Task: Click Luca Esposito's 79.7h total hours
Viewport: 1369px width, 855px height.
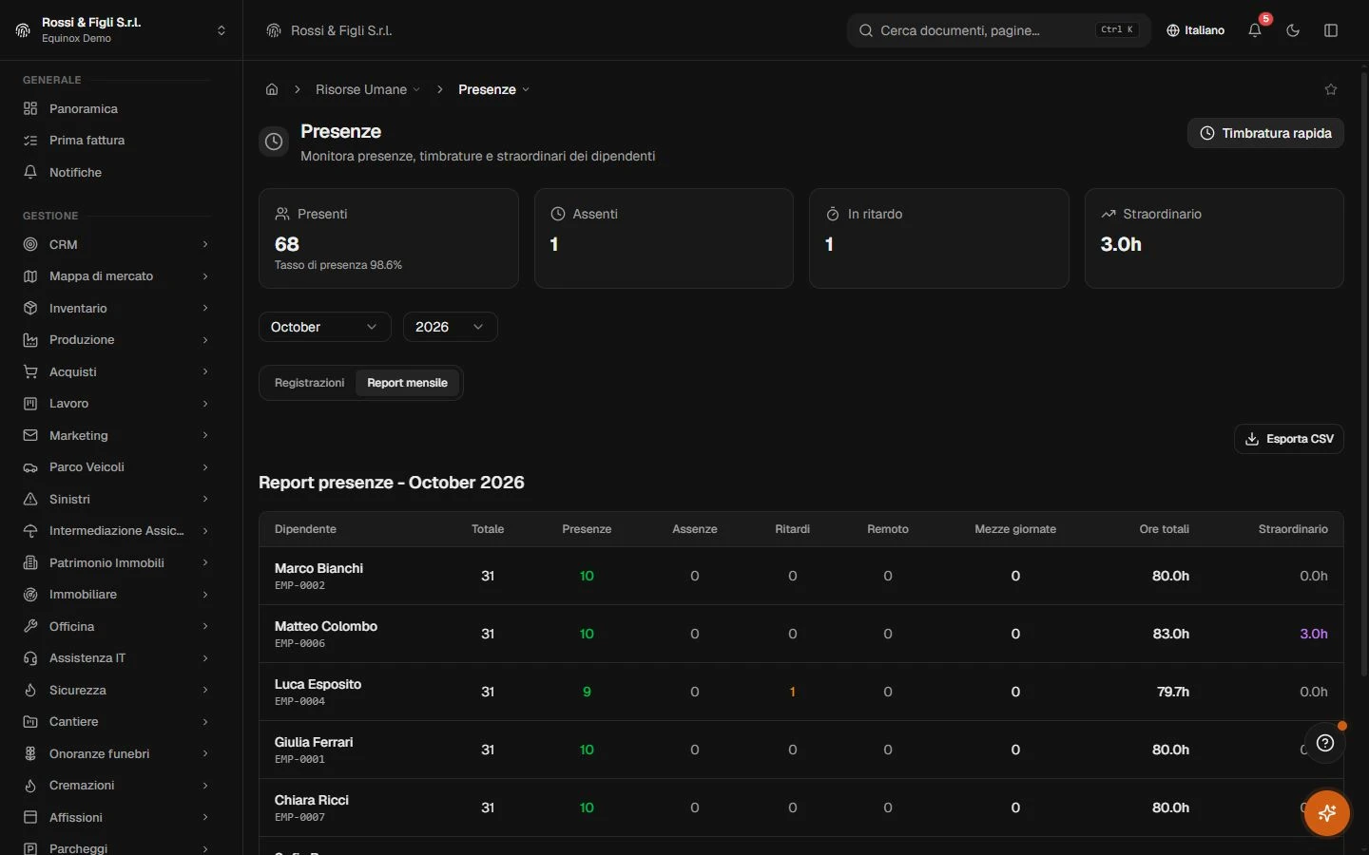Action: [x=1173, y=692]
